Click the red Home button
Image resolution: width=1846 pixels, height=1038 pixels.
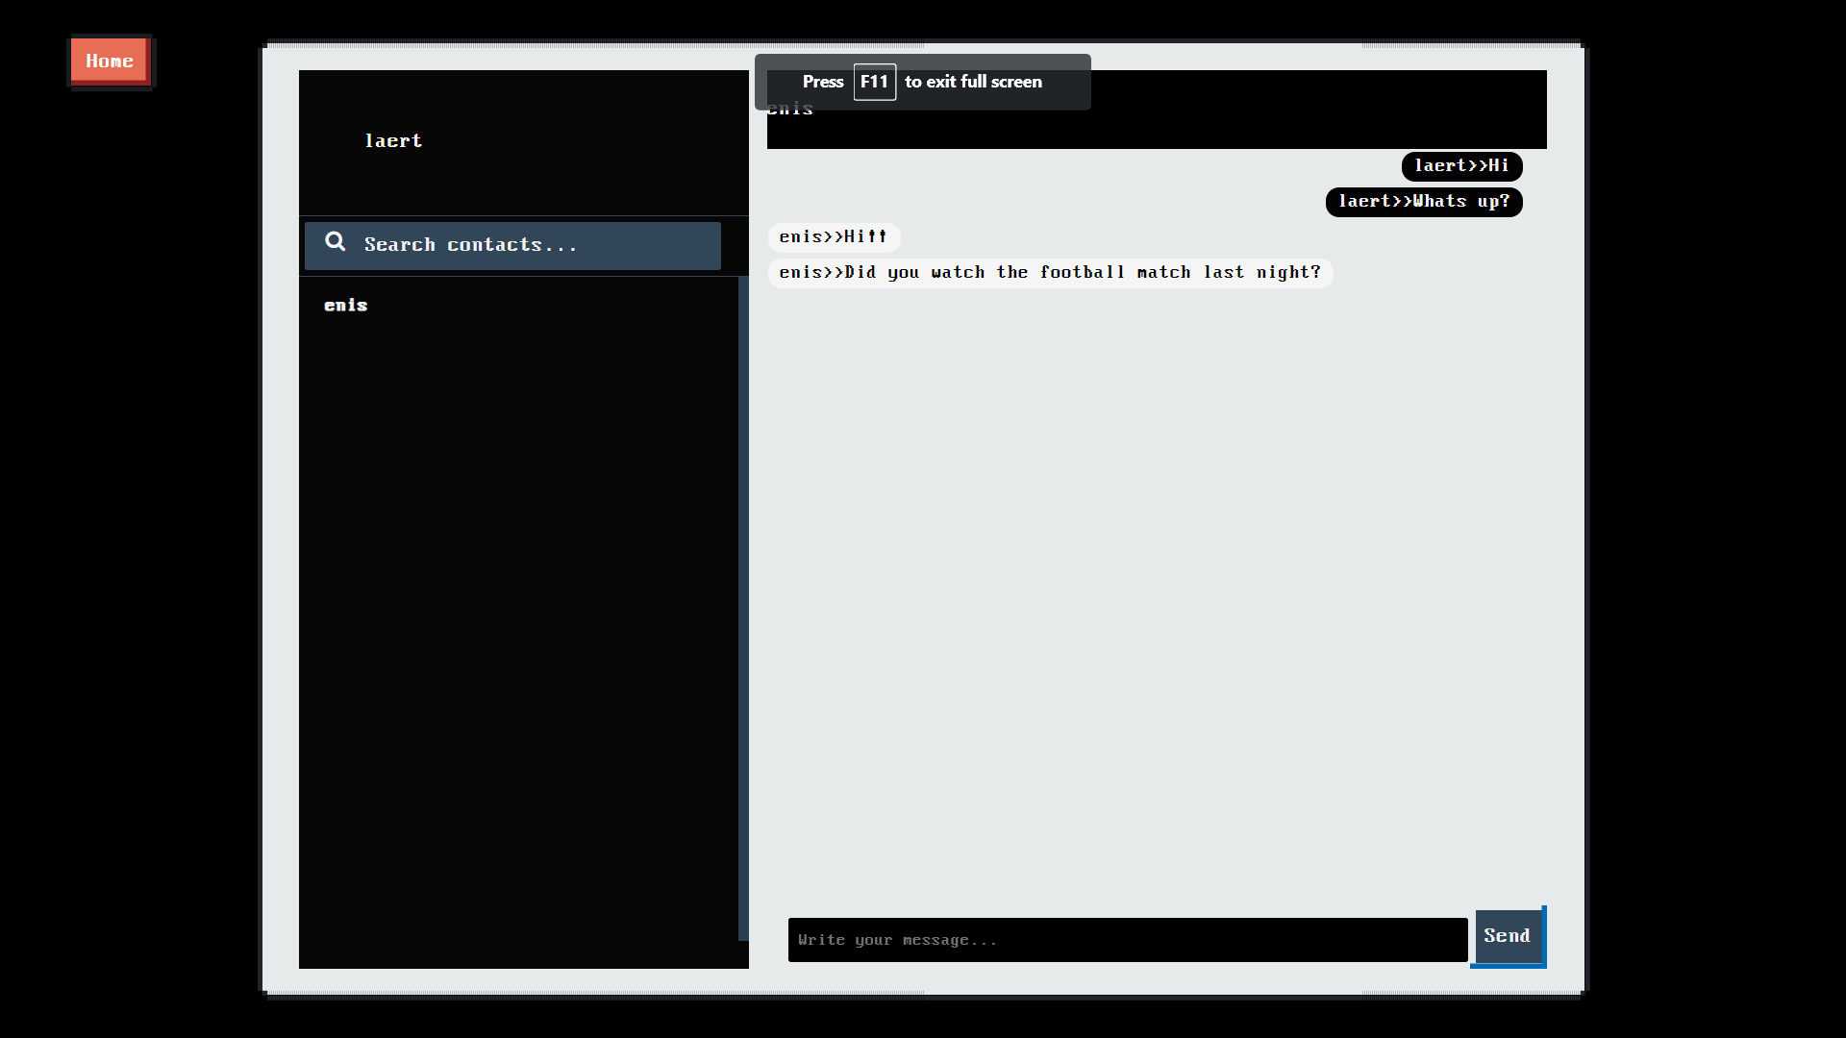(x=109, y=61)
